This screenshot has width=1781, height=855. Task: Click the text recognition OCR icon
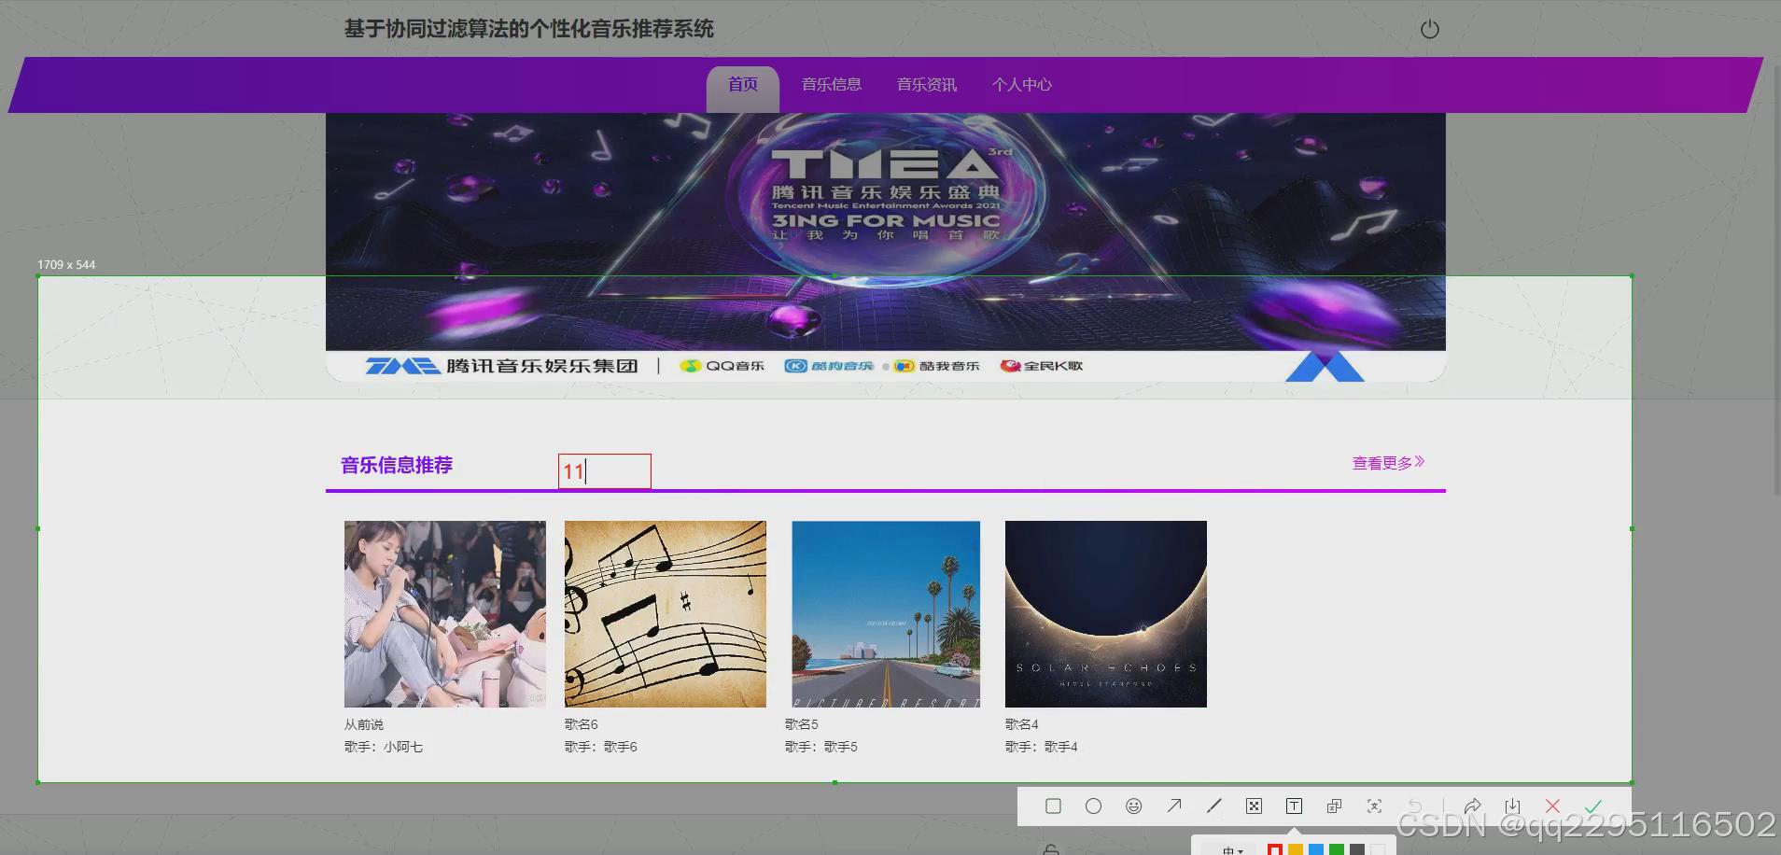pyautogui.click(x=1374, y=806)
